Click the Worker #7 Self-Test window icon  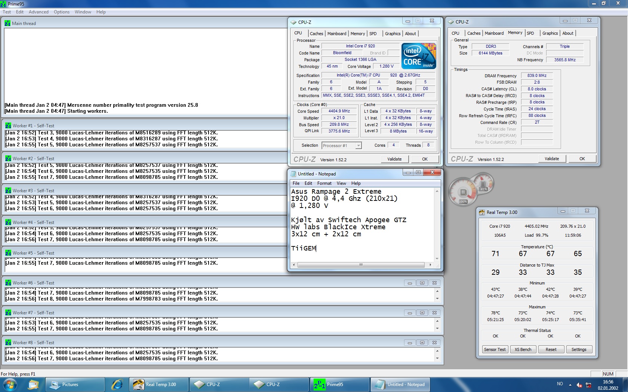coord(8,313)
